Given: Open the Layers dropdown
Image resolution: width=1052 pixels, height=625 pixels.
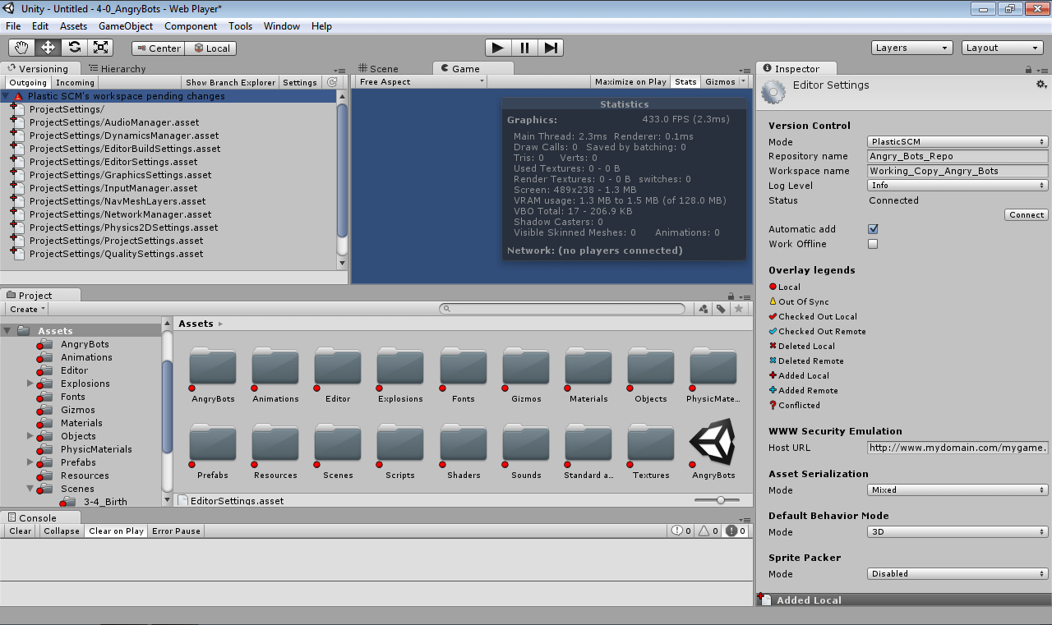Looking at the screenshot, I should click(x=911, y=48).
